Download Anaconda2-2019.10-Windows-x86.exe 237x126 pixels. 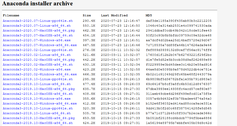[37, 99]
